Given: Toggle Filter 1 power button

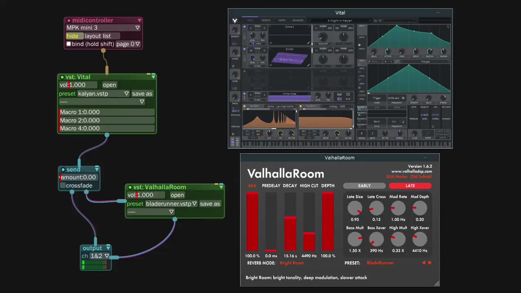Looking at the screenshot, I should (244, 106).
